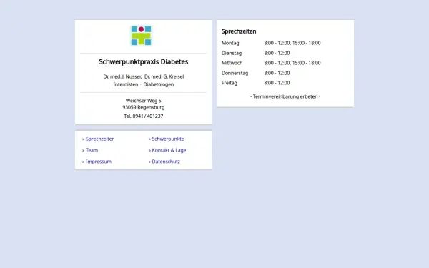Select the Freitag row label
The width and height of the screenshot is (429, 268).
(x=230, y=83)
